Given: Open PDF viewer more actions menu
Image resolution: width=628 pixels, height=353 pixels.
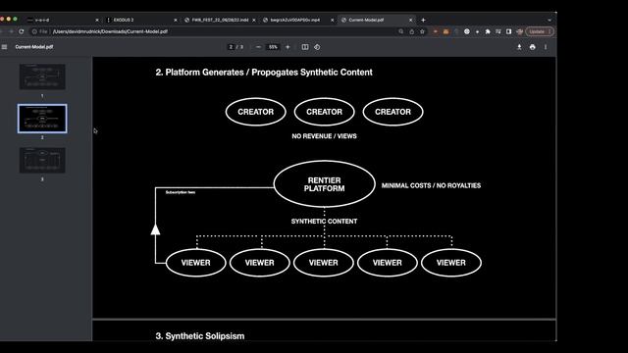Looking at the screenshot, I should point(546,47).
